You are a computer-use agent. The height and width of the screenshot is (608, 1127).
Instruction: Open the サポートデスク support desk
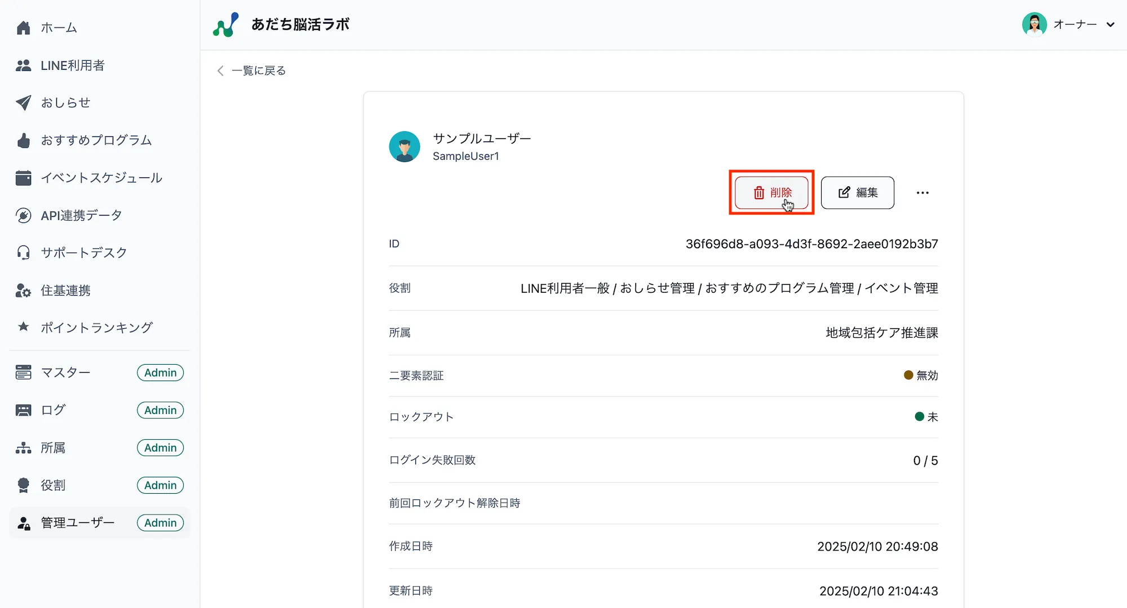85,252
